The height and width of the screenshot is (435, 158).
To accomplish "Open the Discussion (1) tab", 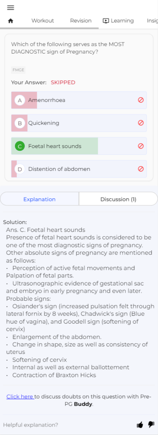I will 119,199.
